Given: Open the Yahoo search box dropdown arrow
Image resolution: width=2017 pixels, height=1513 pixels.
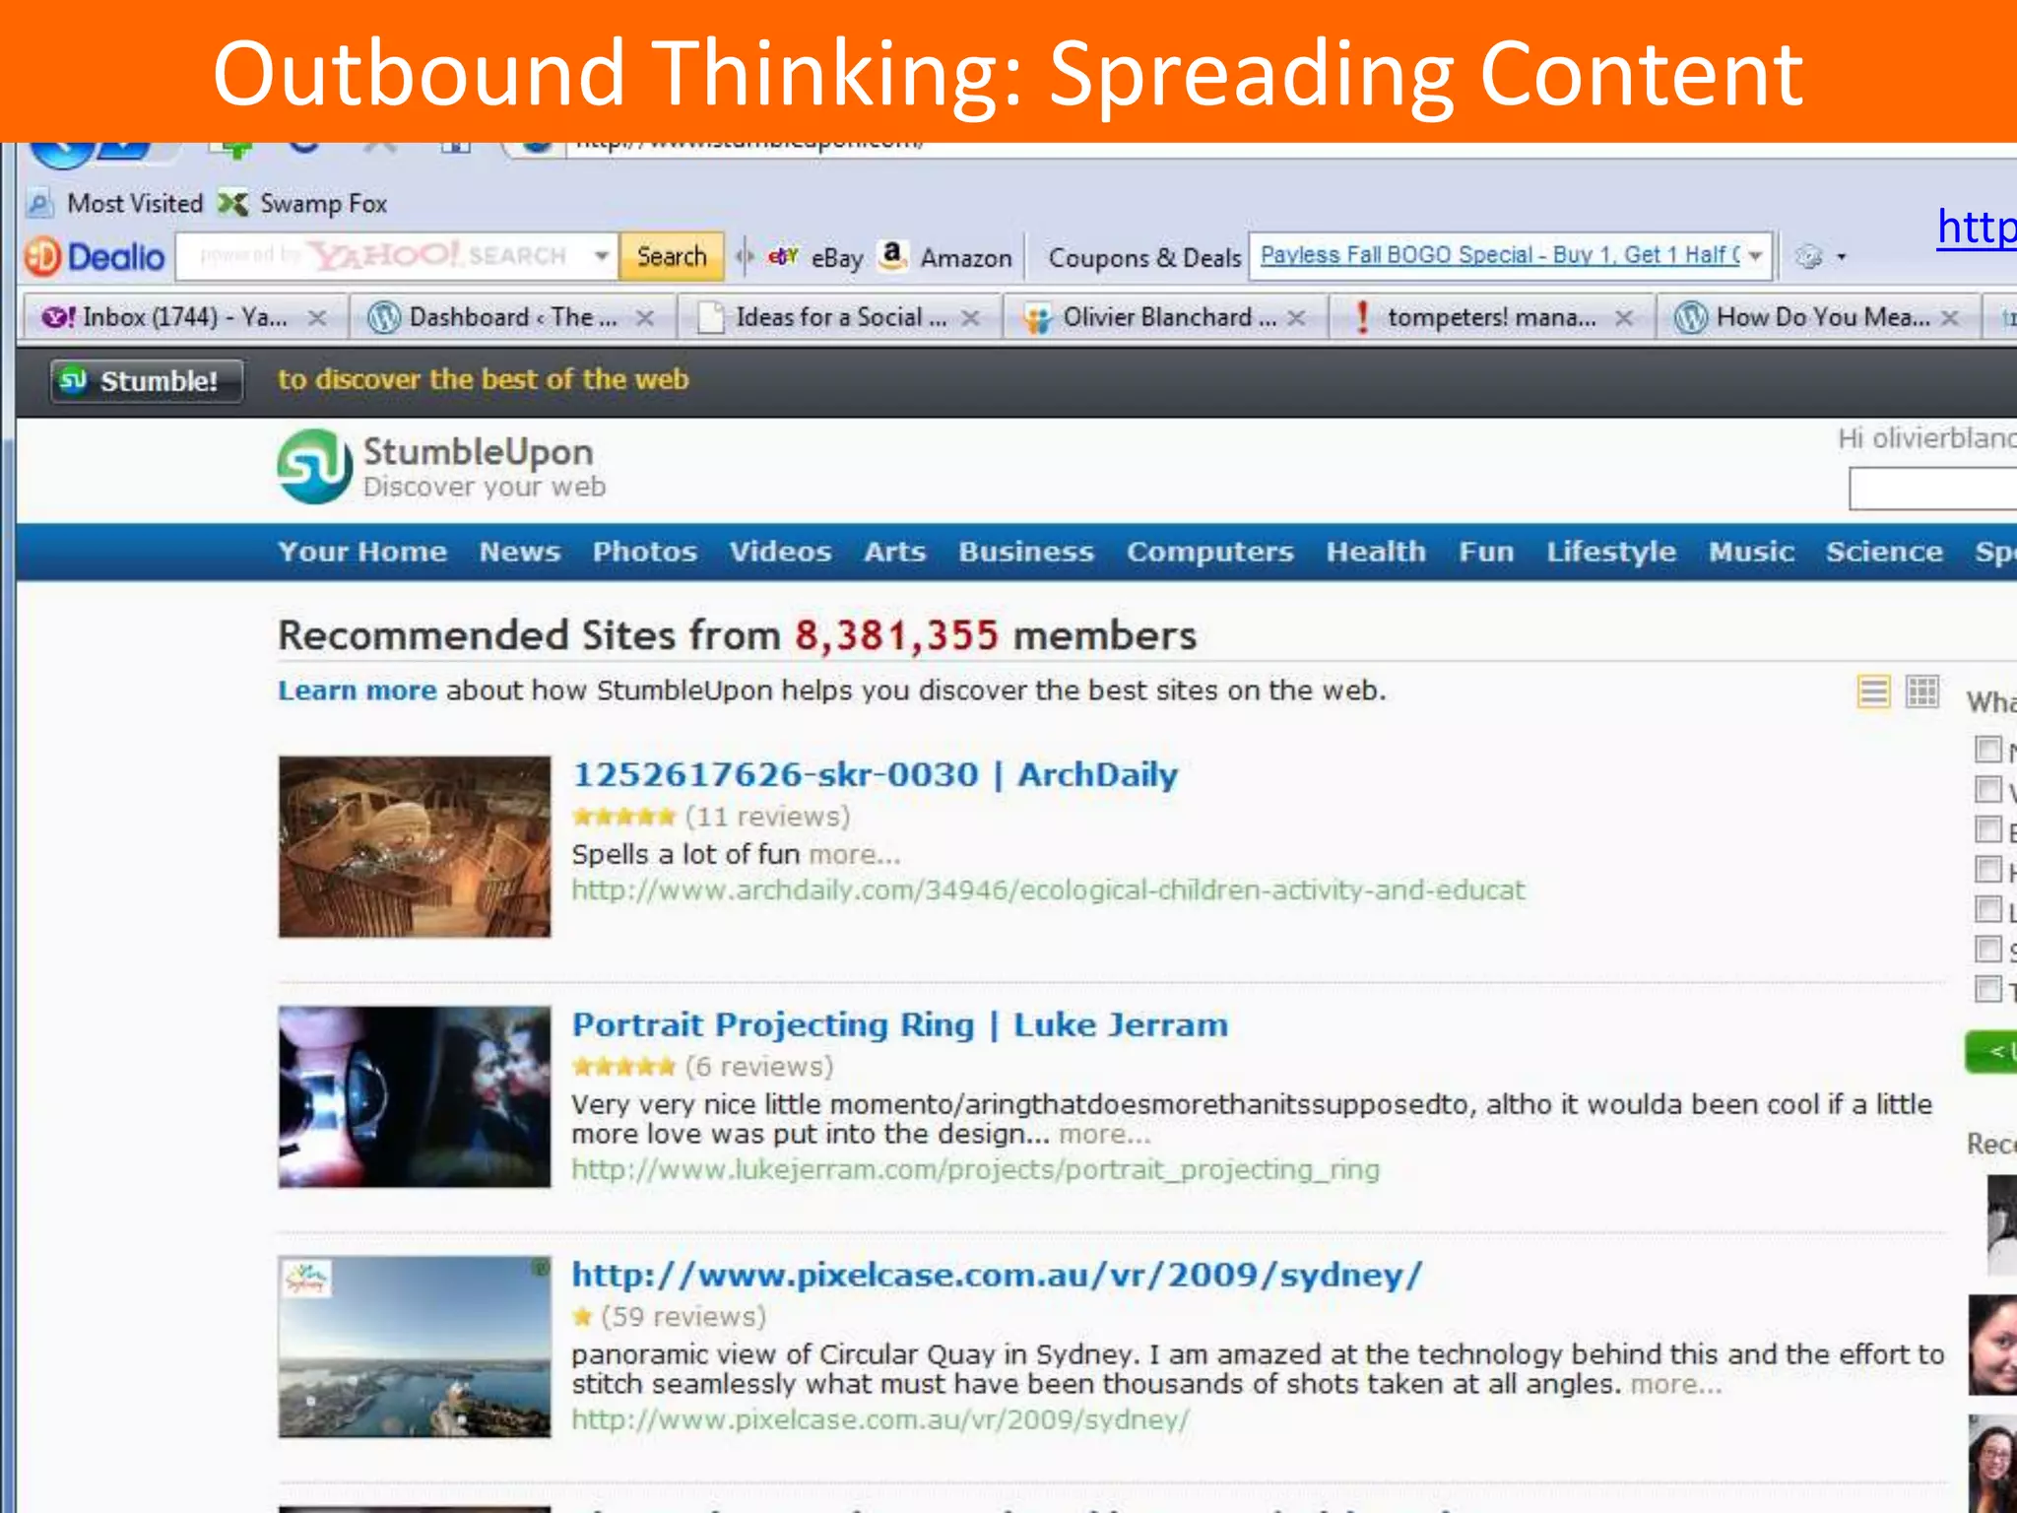Looking at the screenshot, I should tap(601, 256).
